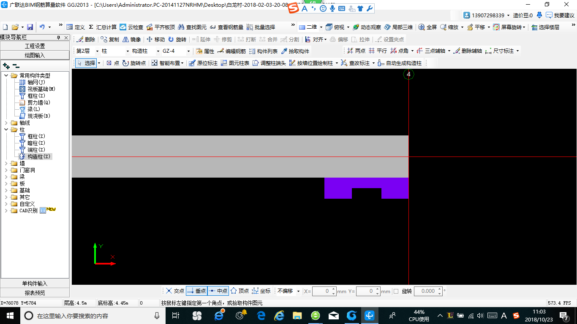This screenshot has height=324, width=577.
Task: Activate the 旋转 rotate tool
Action: [177, 39]
